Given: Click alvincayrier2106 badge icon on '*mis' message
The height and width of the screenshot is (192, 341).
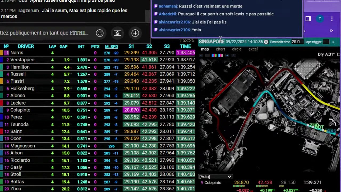Looking at the screenshot, I should click(x=156, y=30).
